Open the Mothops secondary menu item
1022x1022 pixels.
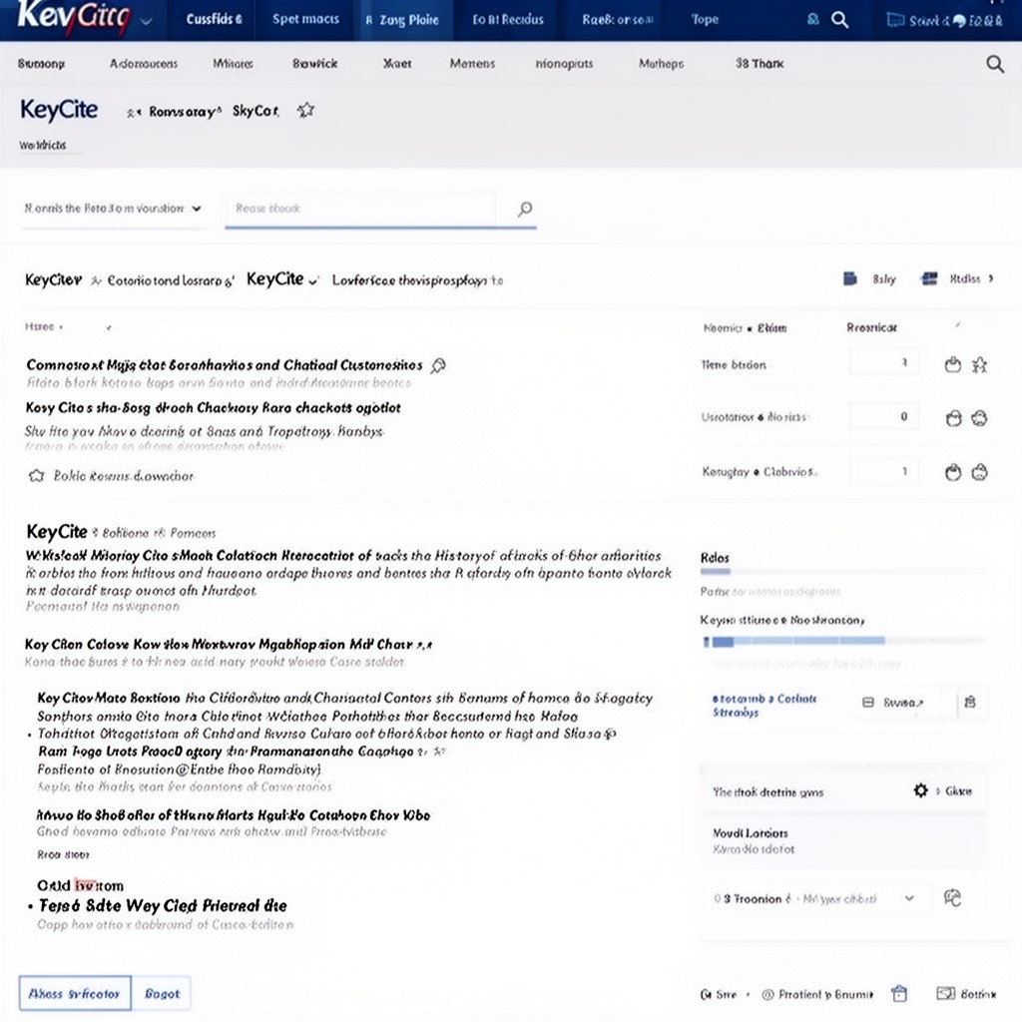[x=661, y=64]
